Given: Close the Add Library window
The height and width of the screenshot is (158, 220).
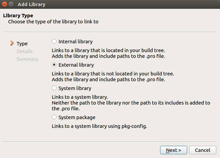Looking at the screenshot, I should [x=4, y=5].
